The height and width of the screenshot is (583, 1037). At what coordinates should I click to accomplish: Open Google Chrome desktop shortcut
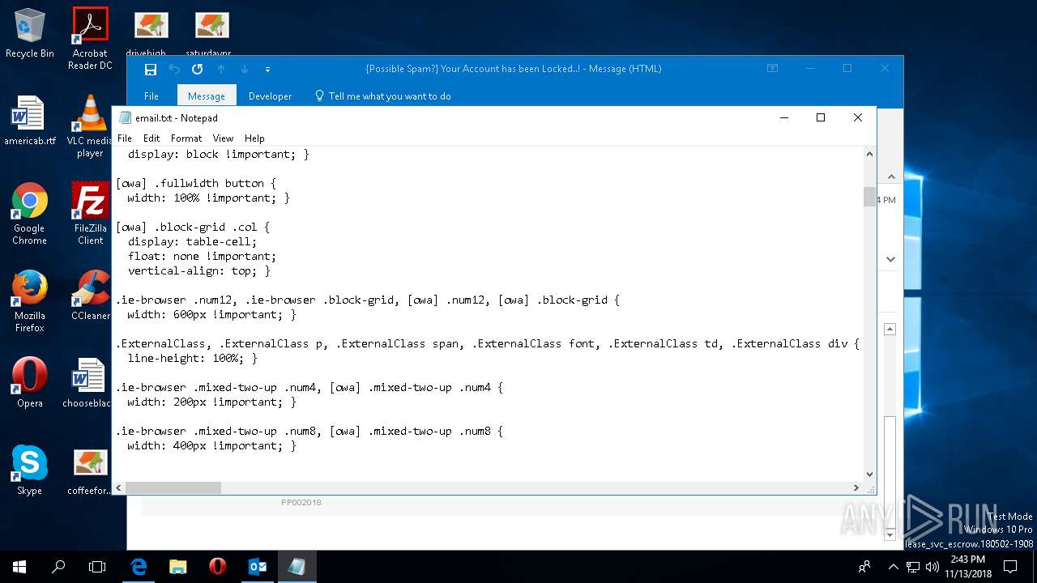[29, 214]
